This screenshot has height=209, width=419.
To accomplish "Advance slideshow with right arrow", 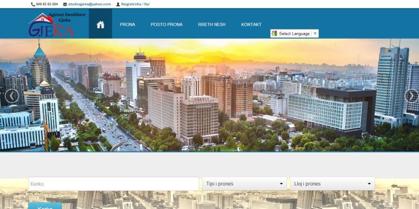I will point(411,96).
